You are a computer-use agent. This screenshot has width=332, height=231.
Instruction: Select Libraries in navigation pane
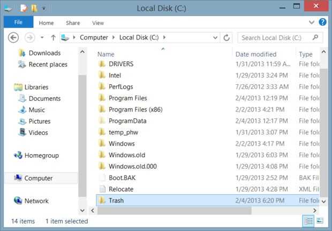pos(36,87)
